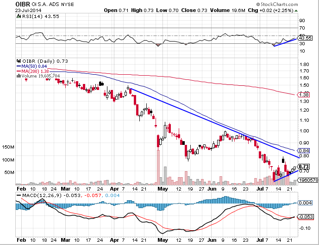Click the 0.84 price tag on right axis
The height and width of the screenshot is (245, 319).
point(304,151)
